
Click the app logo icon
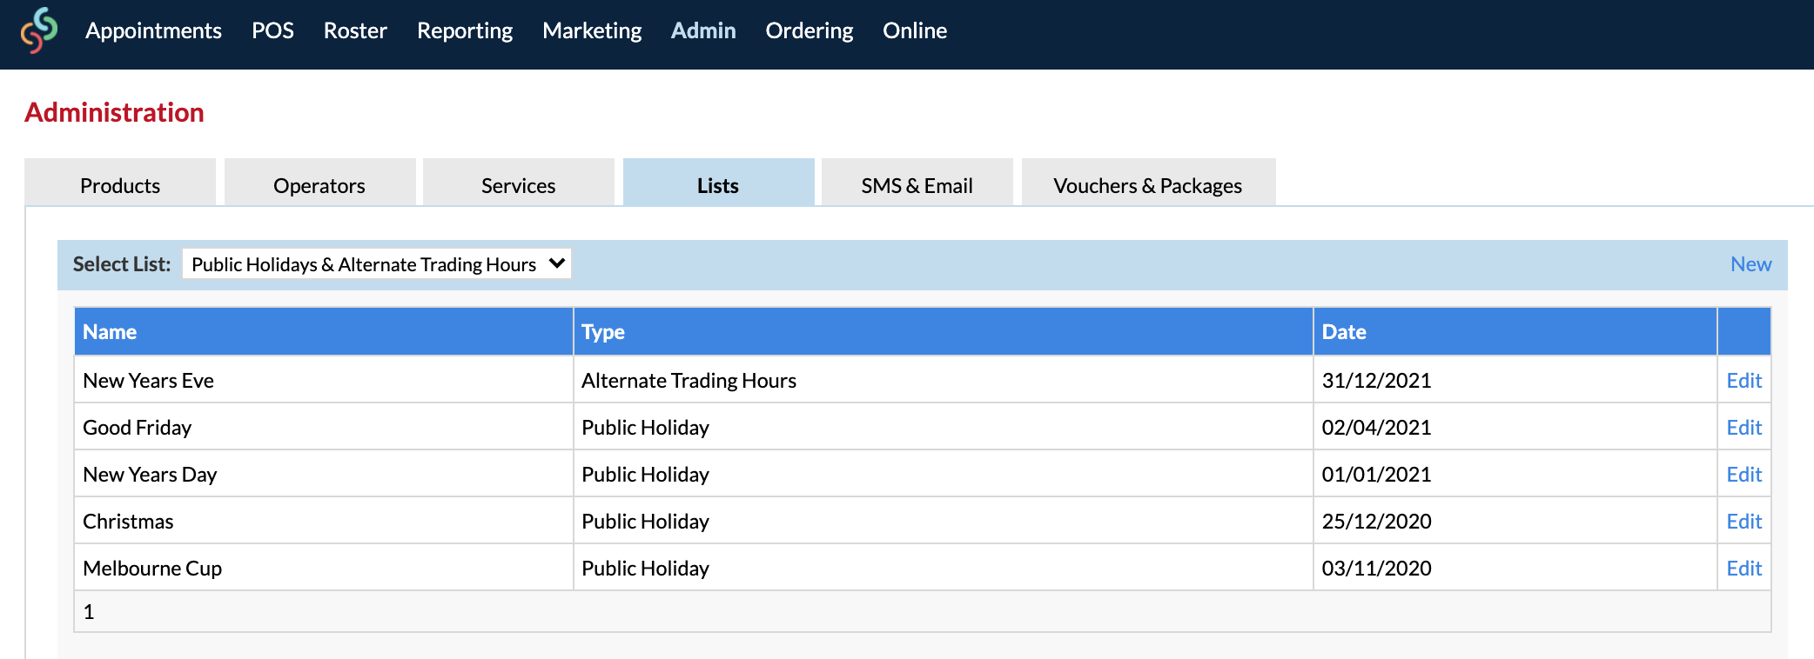tap(39, 30)
